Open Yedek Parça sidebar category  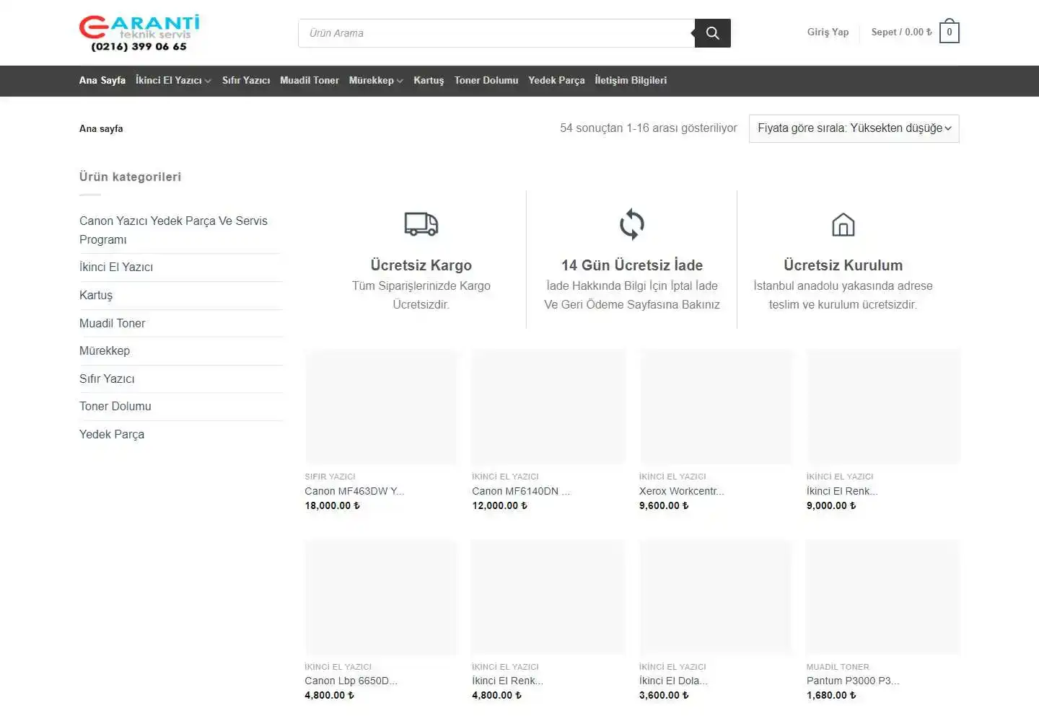112,434
